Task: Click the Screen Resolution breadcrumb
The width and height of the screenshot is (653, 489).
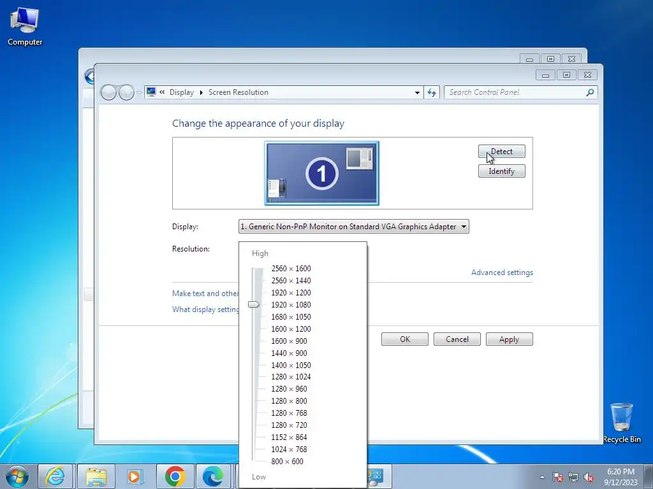Action: 238,92
